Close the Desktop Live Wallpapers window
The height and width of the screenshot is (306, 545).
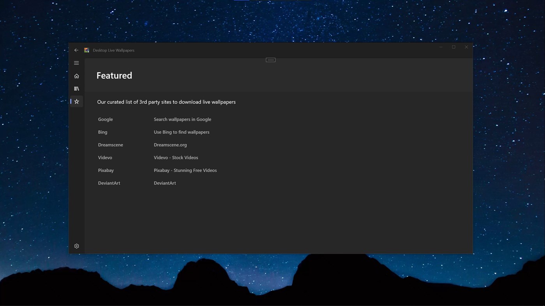[467, 47]
